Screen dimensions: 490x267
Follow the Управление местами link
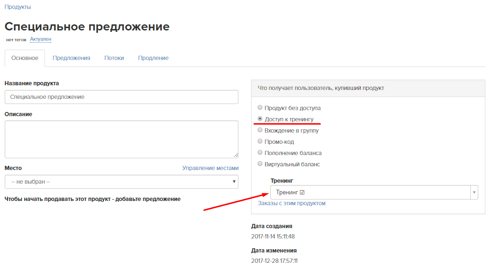pyautogui.click(x=210, y=168)
